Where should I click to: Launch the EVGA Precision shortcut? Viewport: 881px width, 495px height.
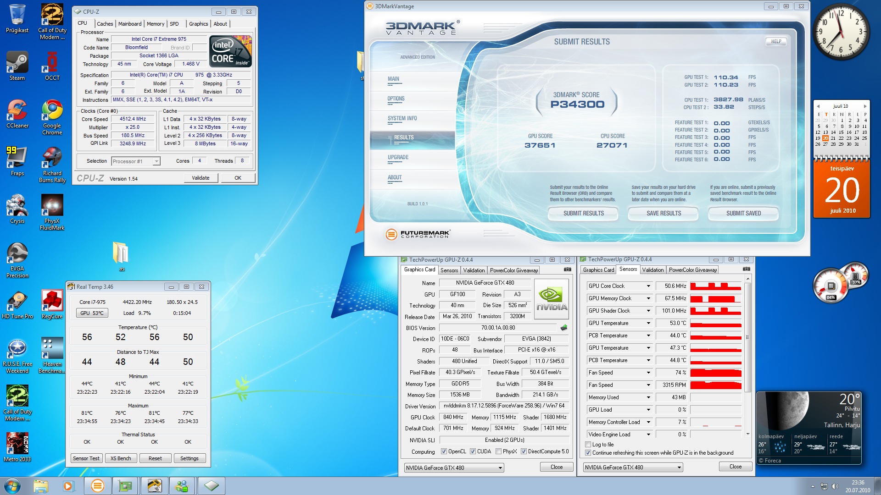click(17, 260)
